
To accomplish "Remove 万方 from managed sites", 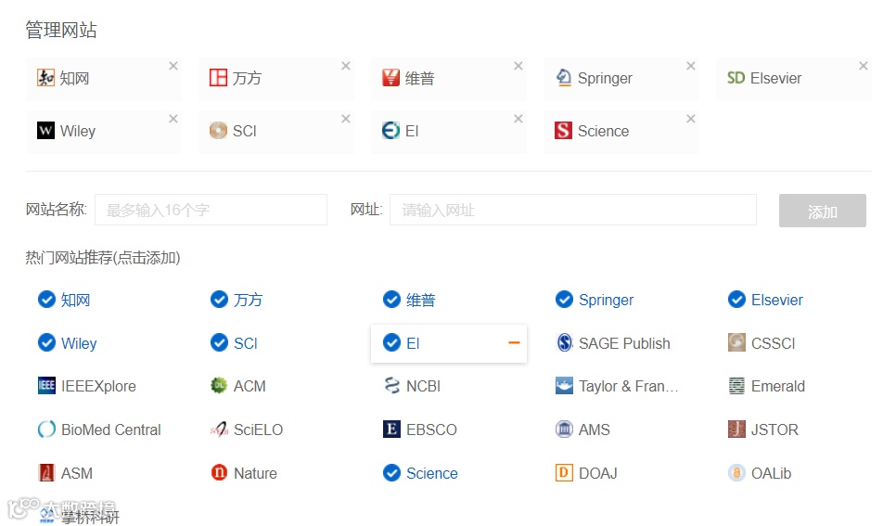I will (x=346, y=66).
